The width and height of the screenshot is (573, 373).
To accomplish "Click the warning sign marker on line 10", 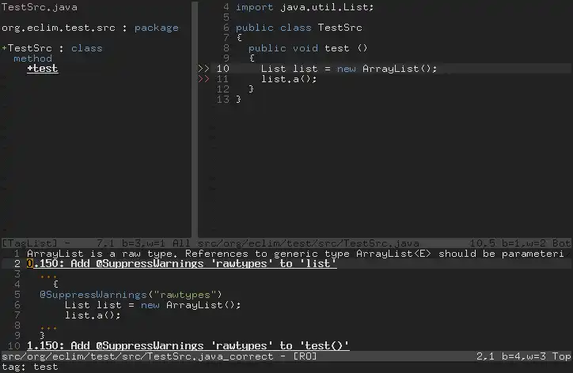I will (x=203, y=69).
